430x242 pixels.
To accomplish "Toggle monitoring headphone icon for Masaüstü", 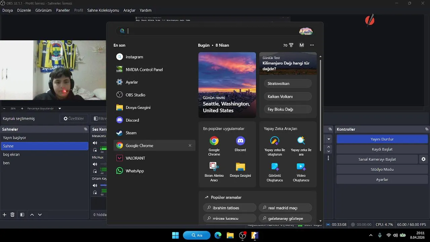I will (95, 150).
